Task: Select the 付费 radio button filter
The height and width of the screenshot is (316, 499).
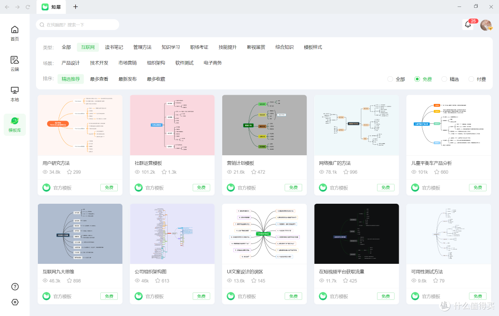Action: (x=471, y=79)
